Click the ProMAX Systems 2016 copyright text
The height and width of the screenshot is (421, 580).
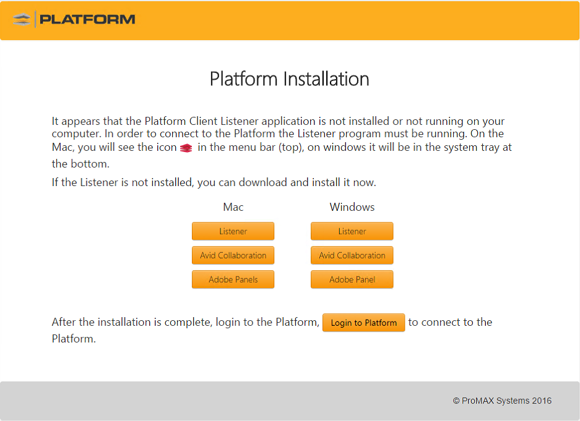502,401
